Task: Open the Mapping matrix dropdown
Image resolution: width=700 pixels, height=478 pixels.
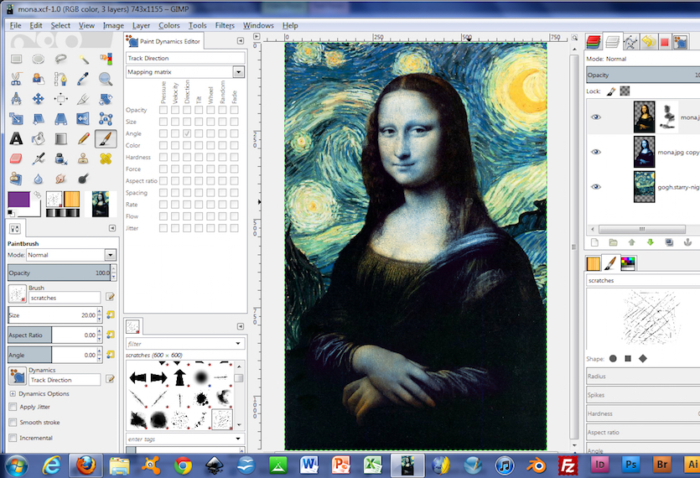Action: pos(238,72)
